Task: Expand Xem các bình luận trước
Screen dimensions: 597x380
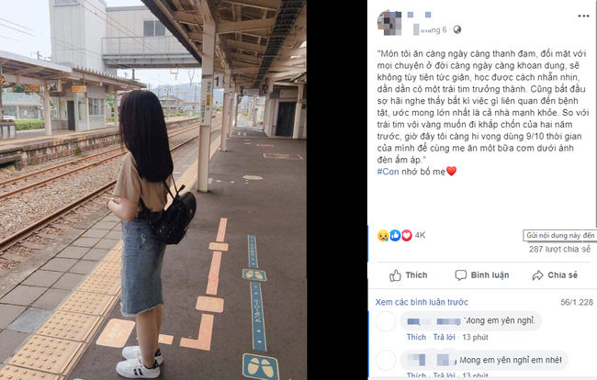Action: click(422, 302)
